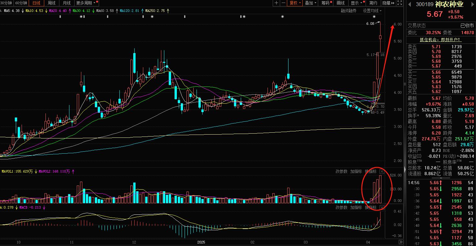Image resolution: width=476 pixels, height=246 pixels.
Task: Collapse side panel with 隐藏 button
Action: click(x=388, y=3)
